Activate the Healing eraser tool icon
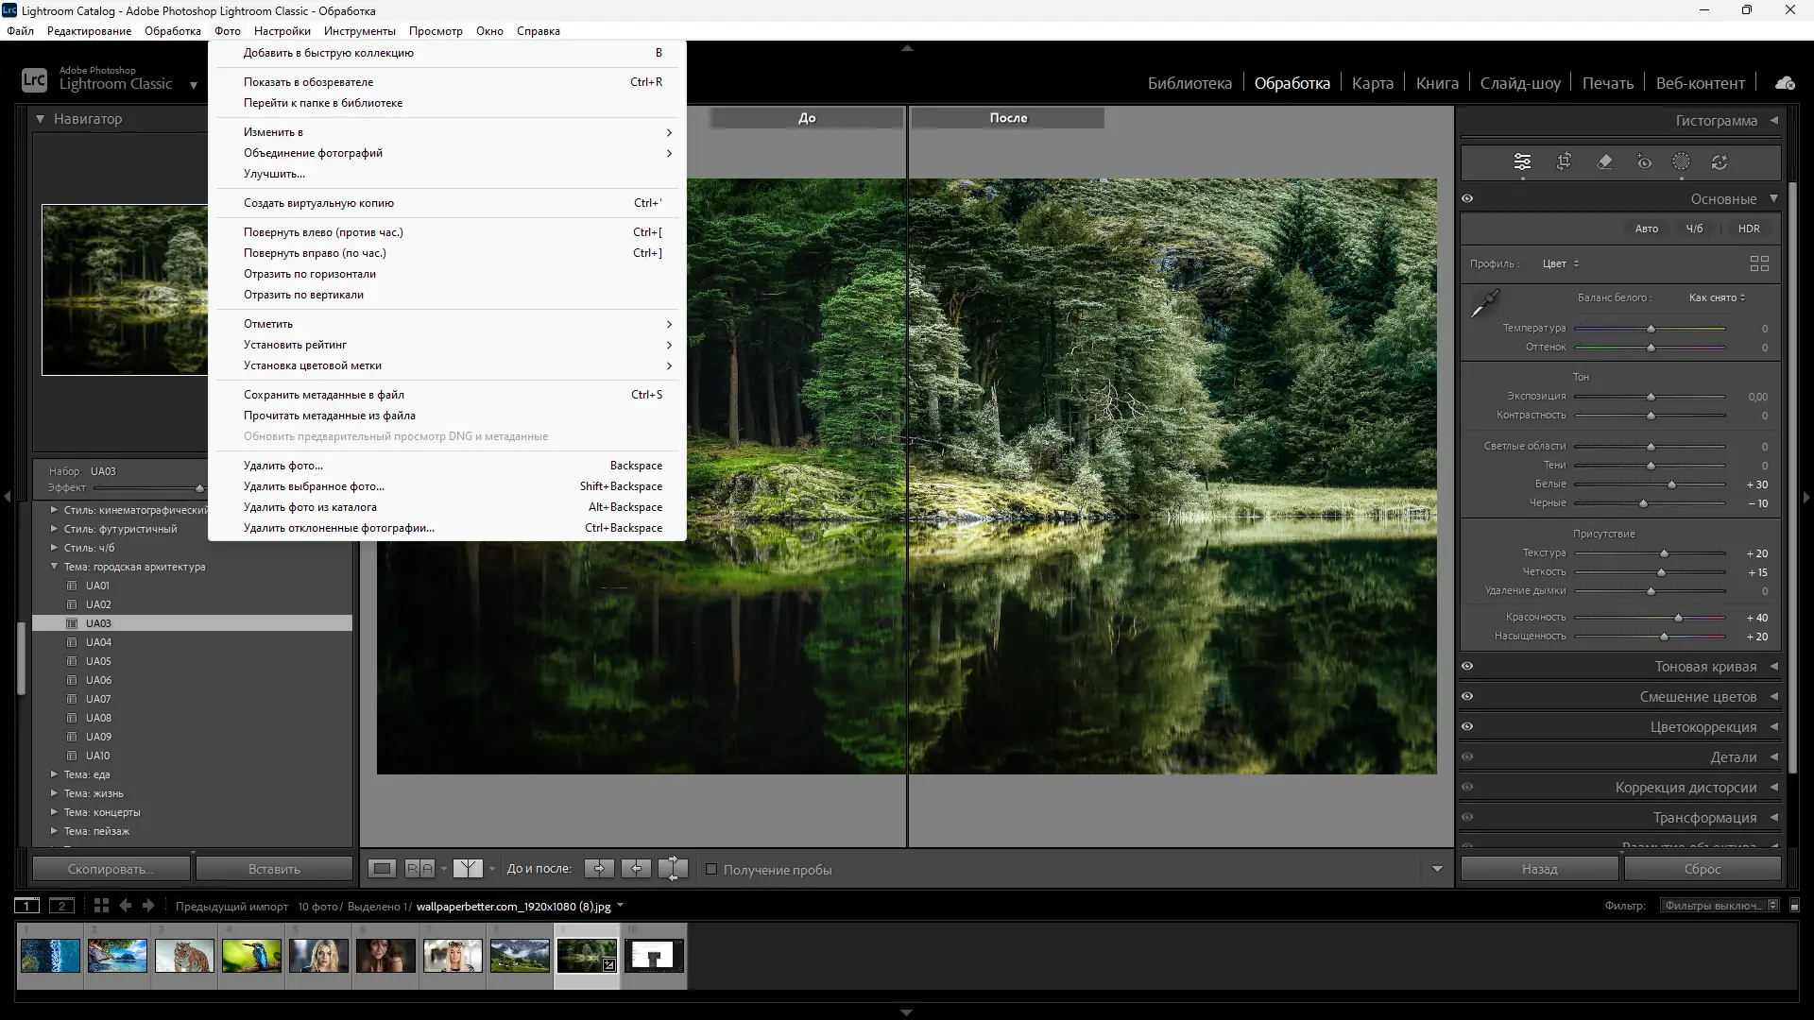Image resolution: width=1814 pixels, height=1020 pixels. [1604, 161]
